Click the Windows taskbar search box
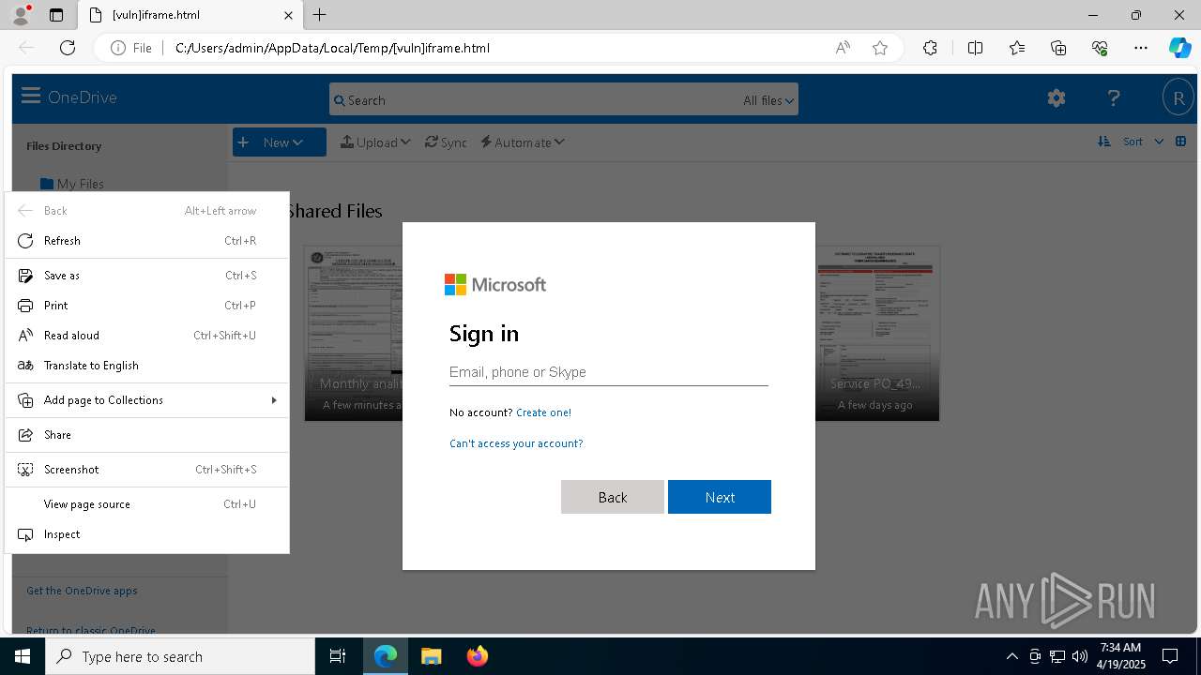The height and width of the screenshot is (675, 1201). 180,656
